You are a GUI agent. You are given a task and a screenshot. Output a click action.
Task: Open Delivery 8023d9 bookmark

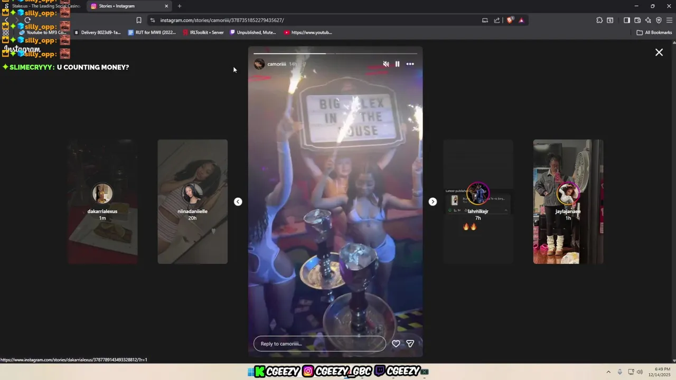(97, 32)
